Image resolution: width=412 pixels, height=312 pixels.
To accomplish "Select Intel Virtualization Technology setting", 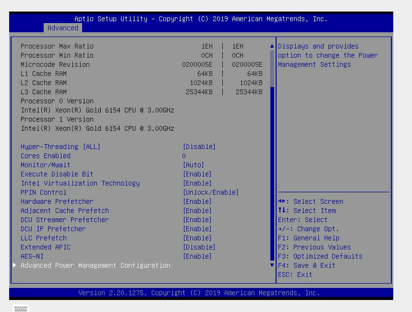I will (x=80, y=183).
